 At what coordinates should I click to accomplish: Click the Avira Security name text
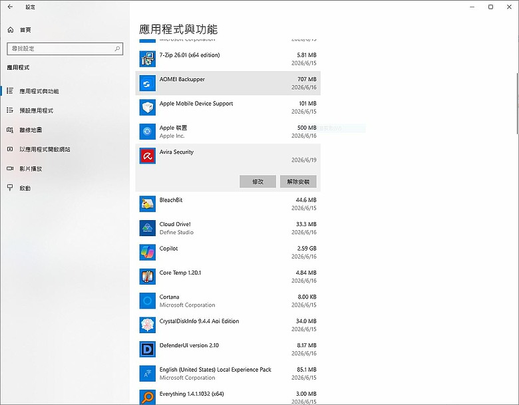pyautogui.click(x=176, y=152)
